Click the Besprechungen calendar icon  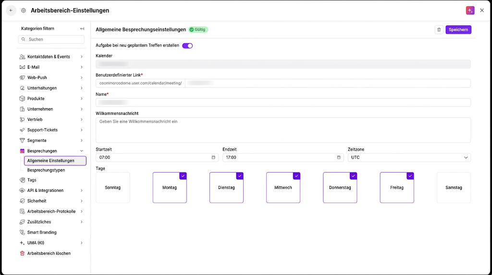click(22, 151)
